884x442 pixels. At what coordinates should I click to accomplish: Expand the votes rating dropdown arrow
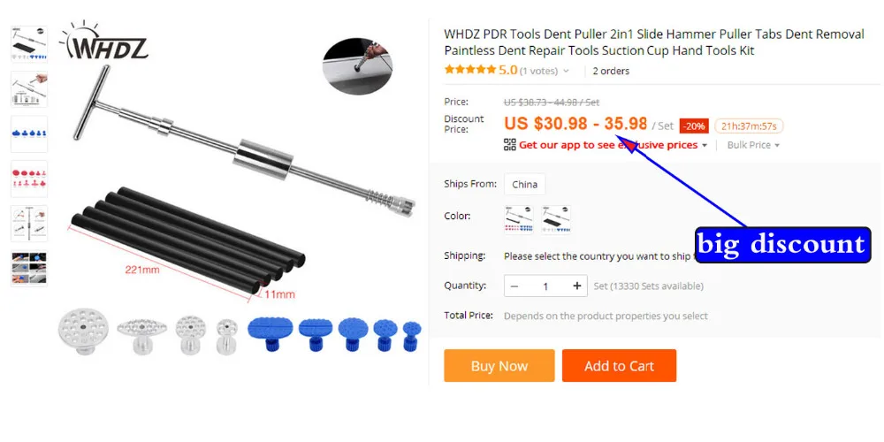click(x=566, y=71)
